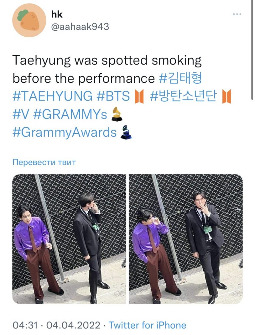
Task: Click the blue gramophone emoji after #GrammyAwards
Action: click(126, 132)
